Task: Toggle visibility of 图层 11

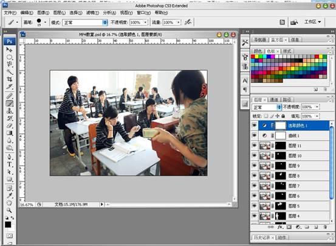Action: point(255,146)
